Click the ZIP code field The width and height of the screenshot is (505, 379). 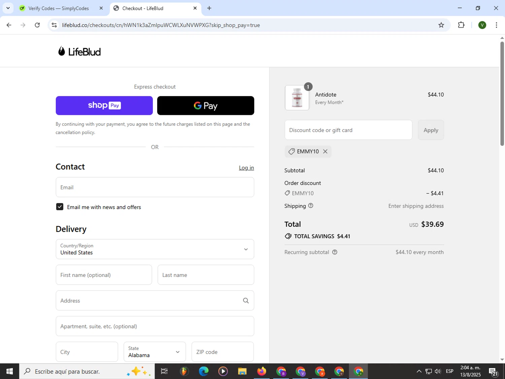click(x=223, y=352)
